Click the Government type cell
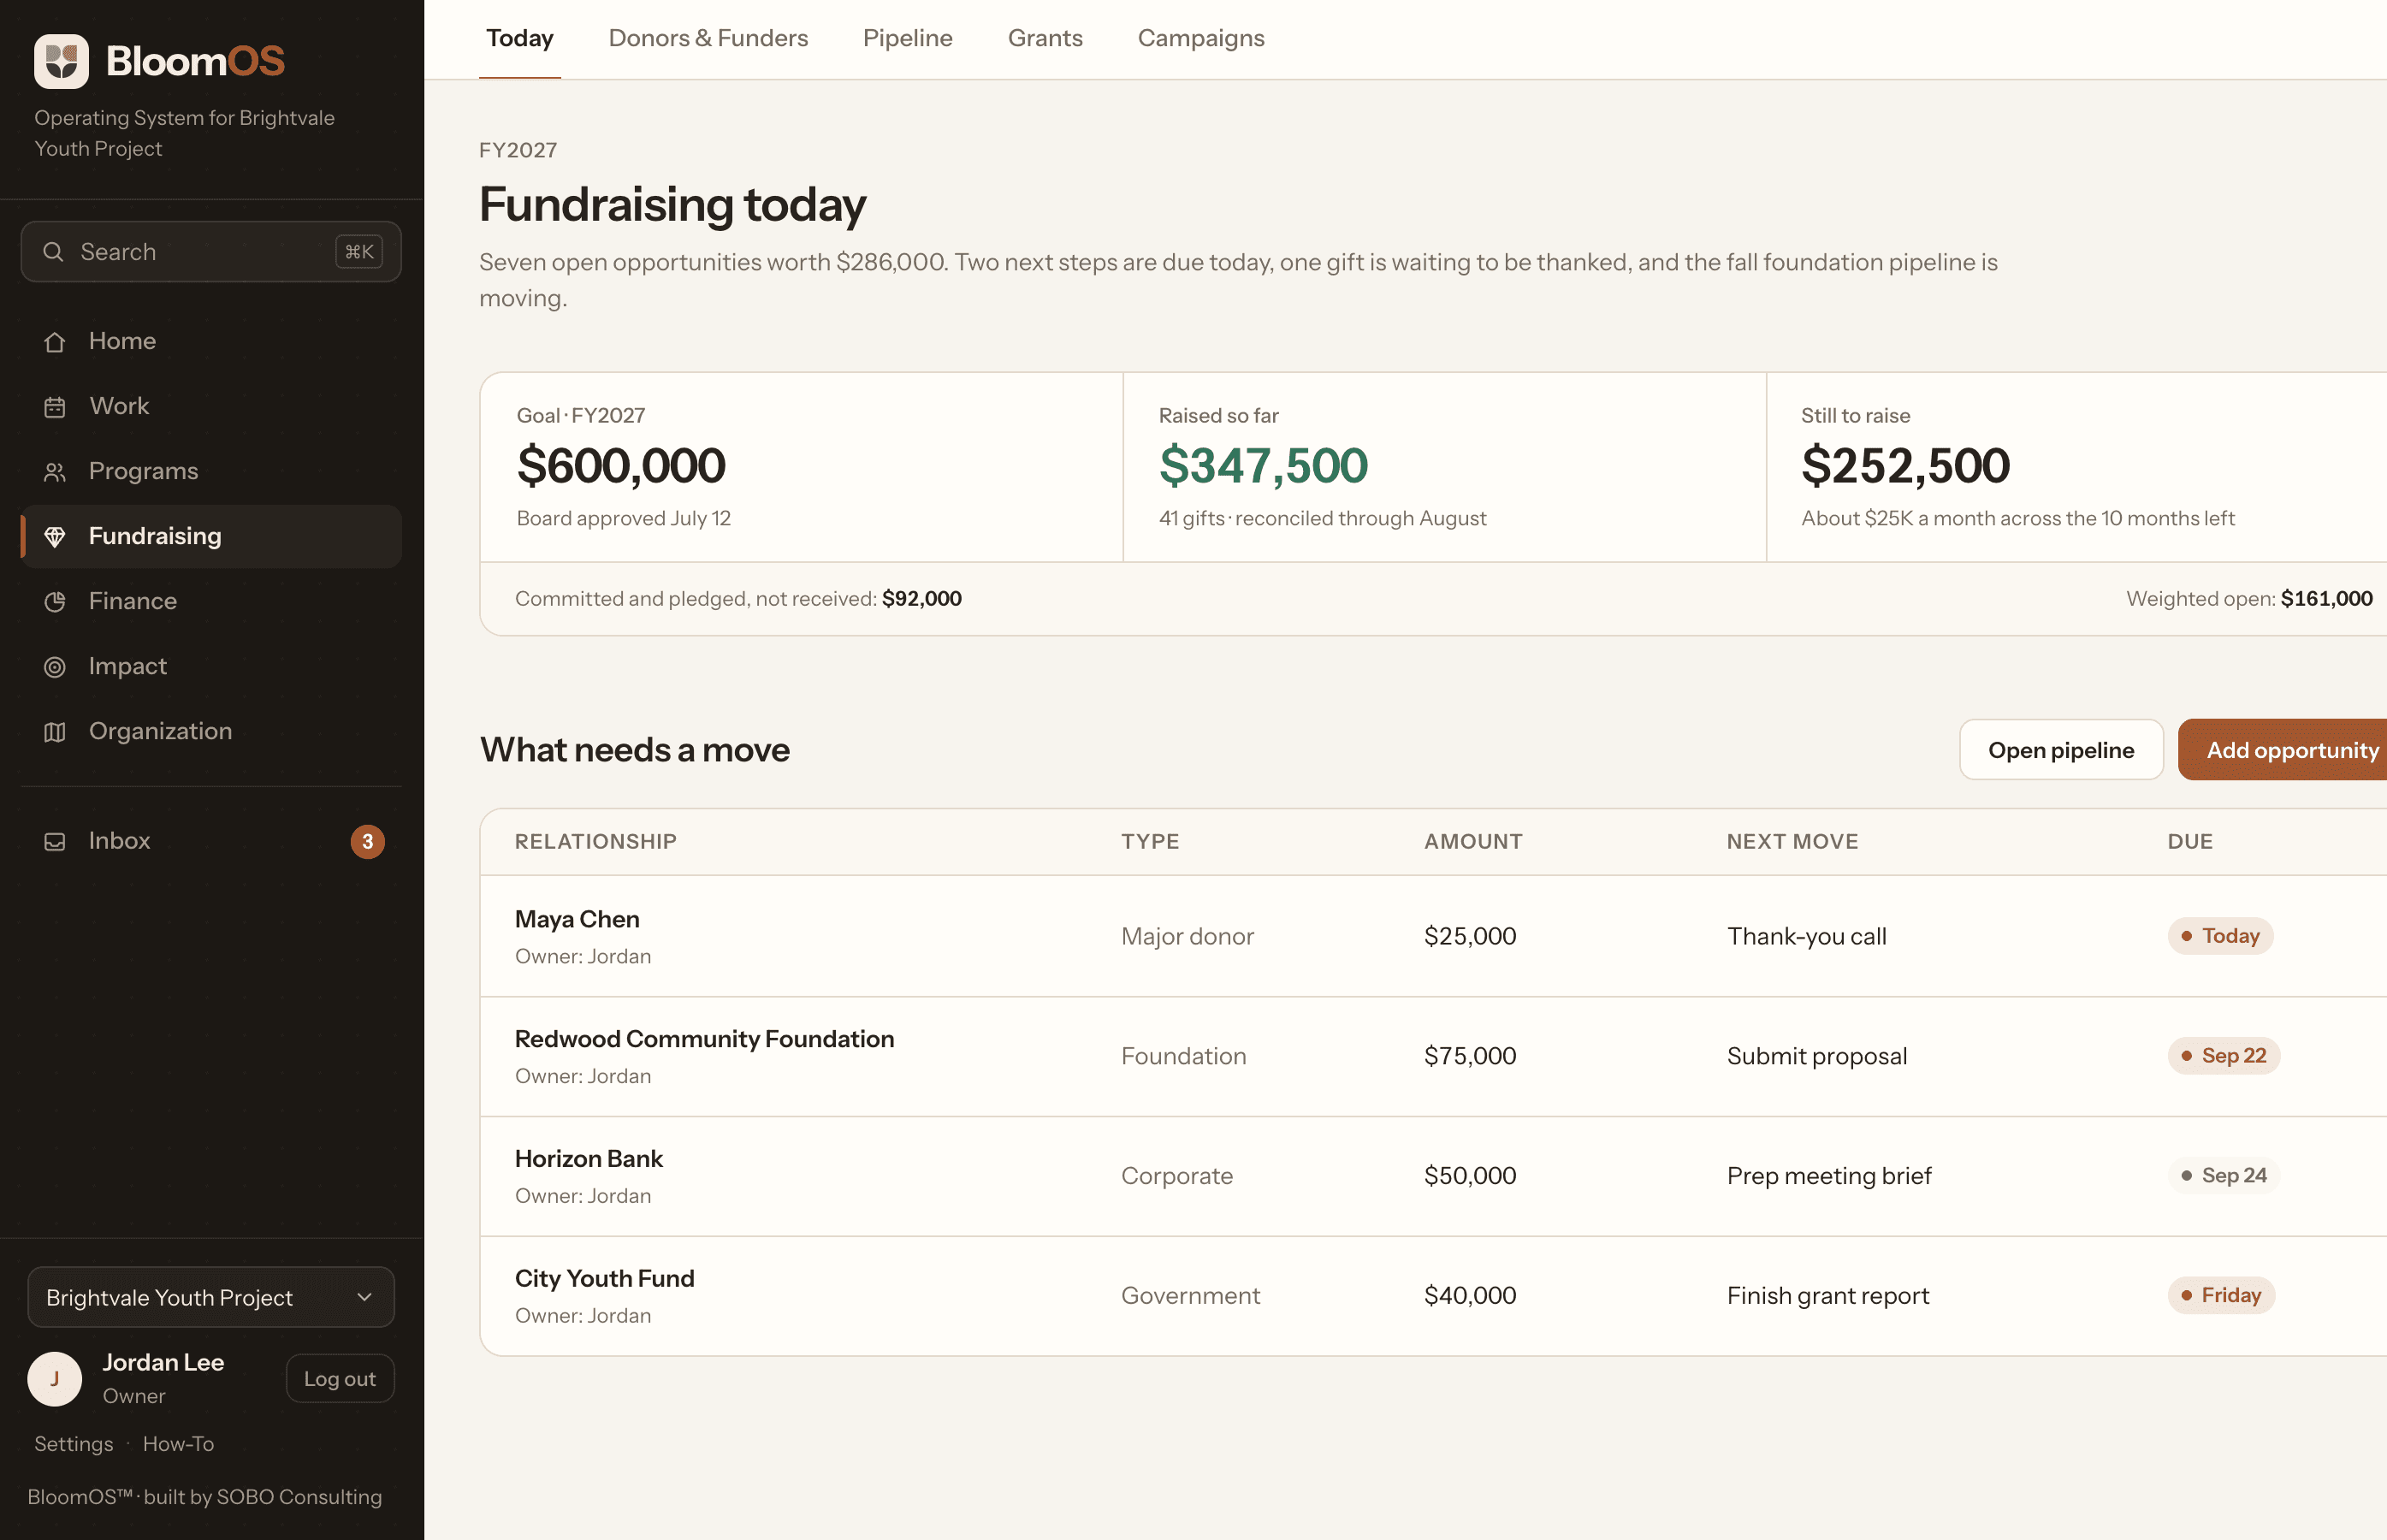Image resolution: width=2387 pixels, height=1540 pixels. click(x=1190, y=1297)
